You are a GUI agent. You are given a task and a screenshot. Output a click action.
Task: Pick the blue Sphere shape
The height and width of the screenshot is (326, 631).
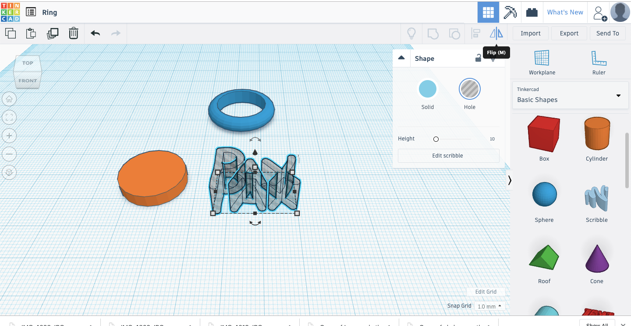pyautogui.click(x=544, y=195)
